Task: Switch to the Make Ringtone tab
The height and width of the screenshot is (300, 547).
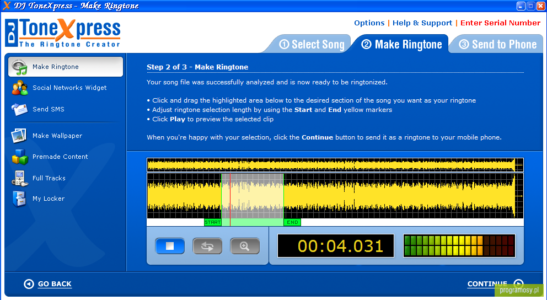Action: pyautogui.click(x=401, y=44)
